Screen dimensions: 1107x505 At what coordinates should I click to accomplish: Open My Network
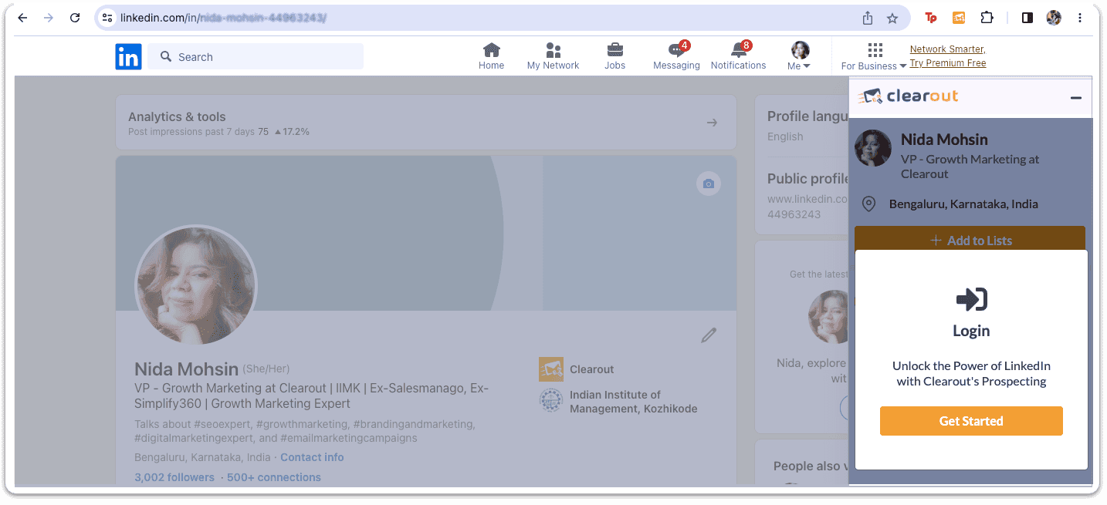point(553,56)
